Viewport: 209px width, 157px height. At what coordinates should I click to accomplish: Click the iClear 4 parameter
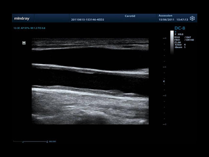point(180,45)
